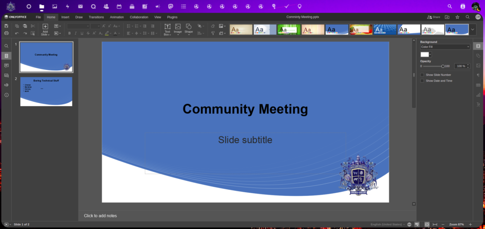Expand the slide themes gallery
This screenshot has height=229, width=485.
pyautogui.click(x=473, y=30)
